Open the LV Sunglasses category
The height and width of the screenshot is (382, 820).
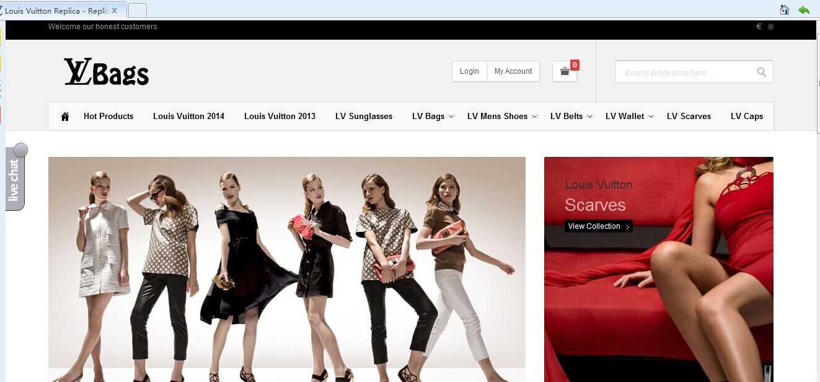[x=364, y=117]
